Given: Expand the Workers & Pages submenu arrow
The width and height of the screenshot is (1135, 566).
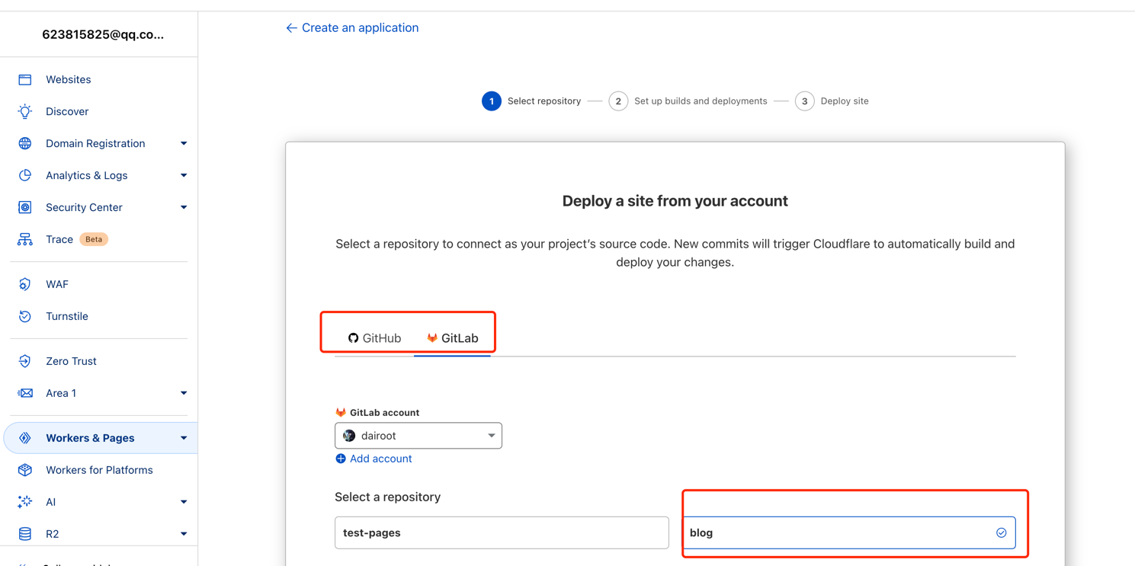Looking at the screenshot, I should 184,438.
